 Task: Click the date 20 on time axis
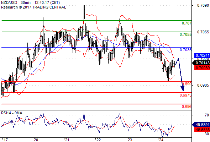36,140
